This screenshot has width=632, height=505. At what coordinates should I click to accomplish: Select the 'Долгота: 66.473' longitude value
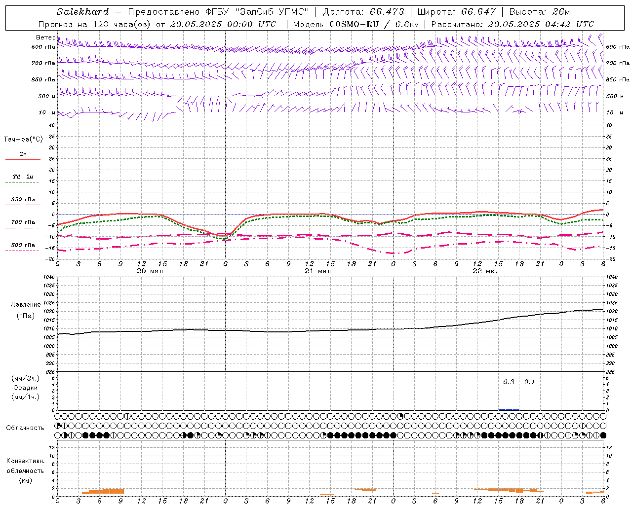pos(363,12)
